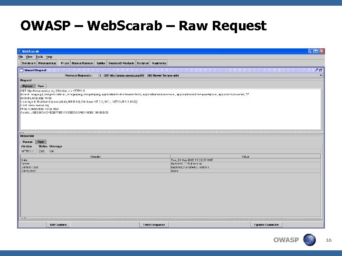Open the File menu
Screen dimensions: 342x256
pos(21,57)
